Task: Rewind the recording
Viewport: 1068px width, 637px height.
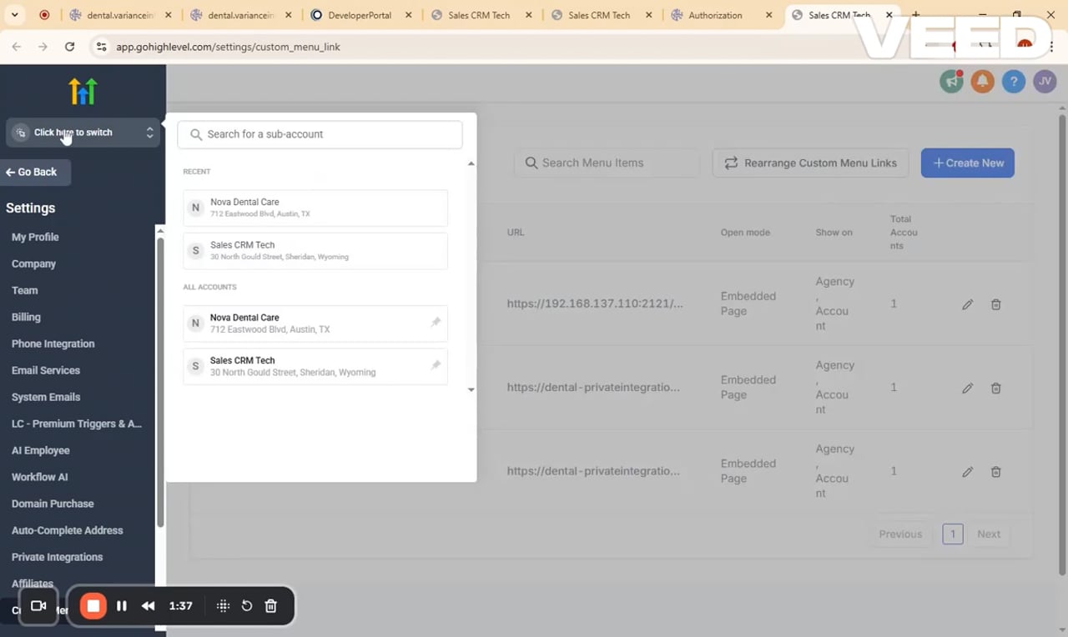Action: click(x=148, y=606)
